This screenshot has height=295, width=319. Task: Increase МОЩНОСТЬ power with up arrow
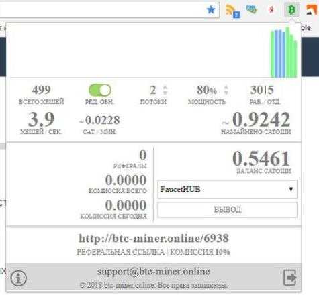tap(226, 87)
